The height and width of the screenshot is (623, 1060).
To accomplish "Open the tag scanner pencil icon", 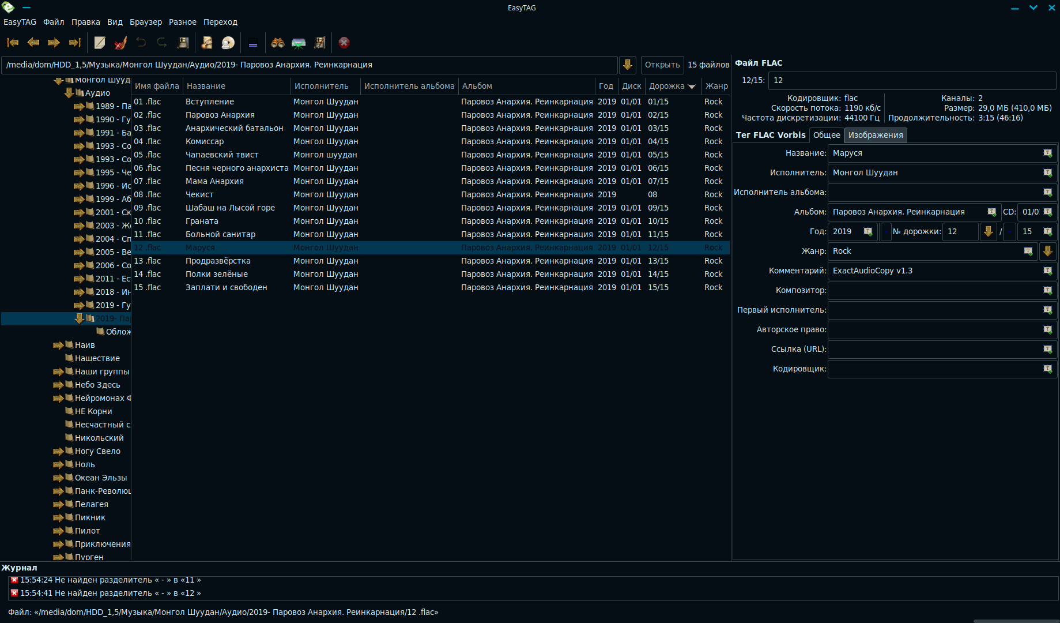I will tap(100, 43).
